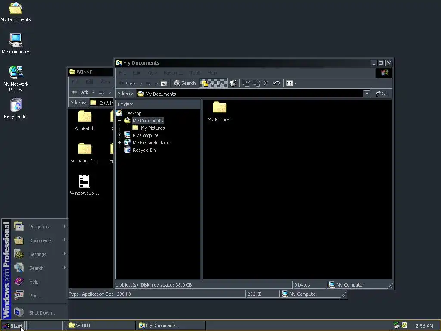Open the File menu in My Documents
Image resolution: width=441 pixels, height=331 pixels.
(122, 73)
